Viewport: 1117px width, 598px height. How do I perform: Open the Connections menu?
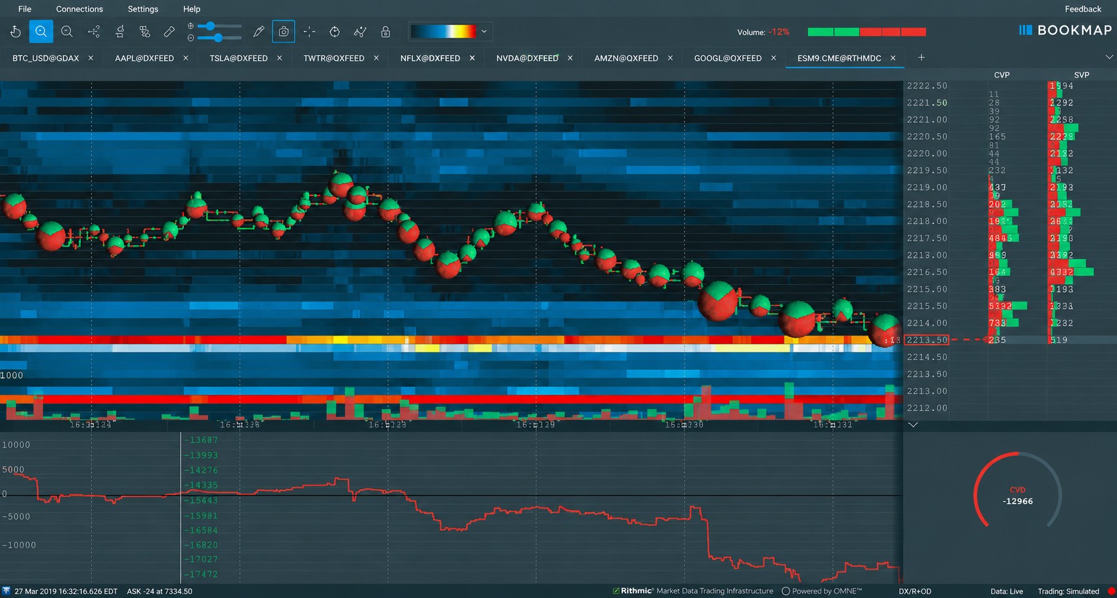pos(80,9)
